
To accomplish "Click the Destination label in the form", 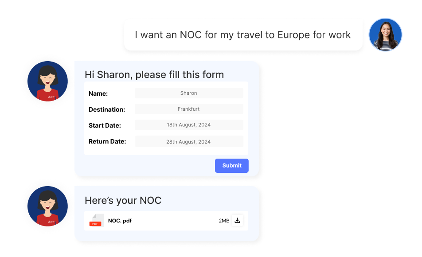I will click(107, 109).
